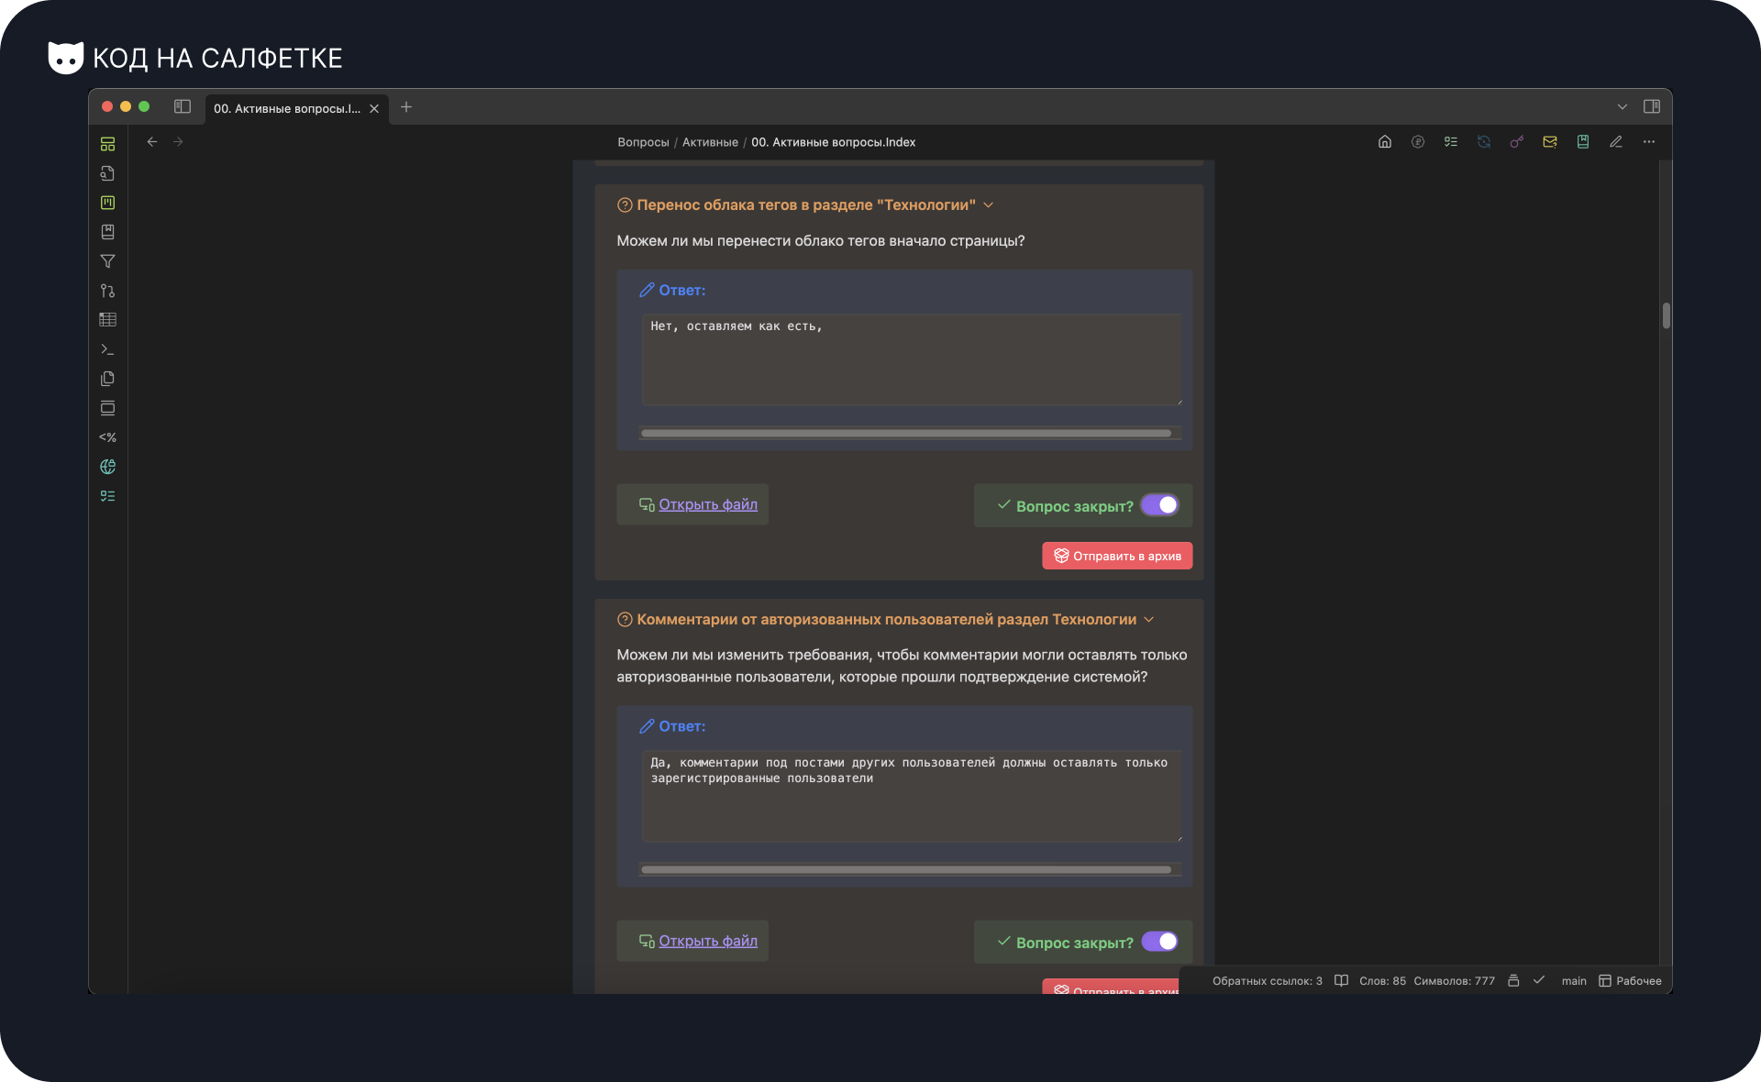The width and height of the screenshot is (1761, 1082).
Task: Open the funnel filter icon in sidebar
Action: (107, 261)
